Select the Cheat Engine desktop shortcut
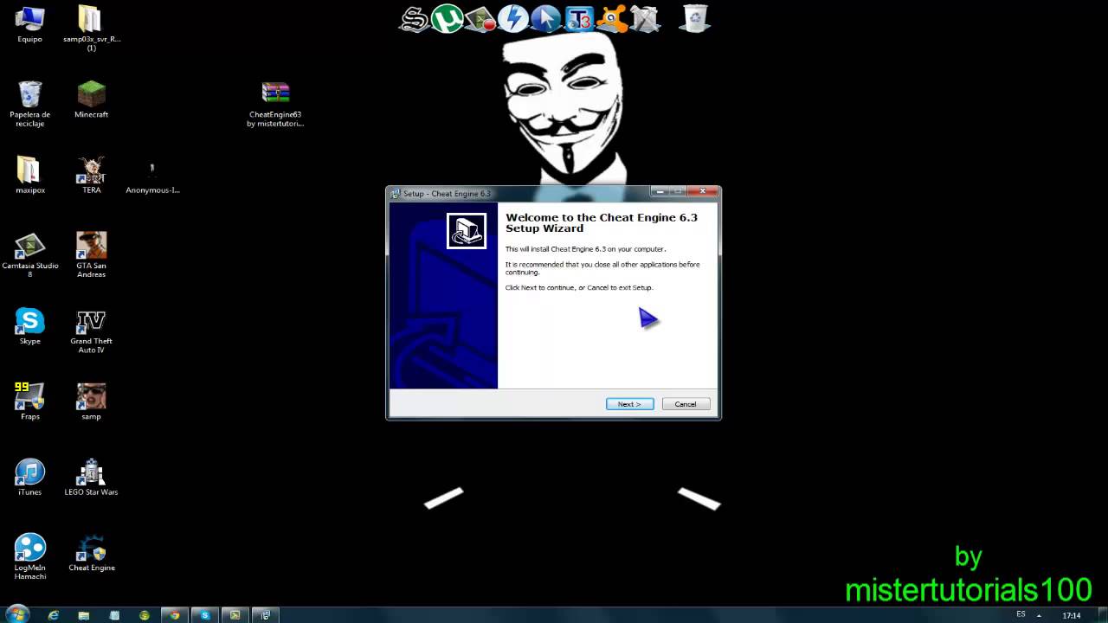 coord(91,553)
